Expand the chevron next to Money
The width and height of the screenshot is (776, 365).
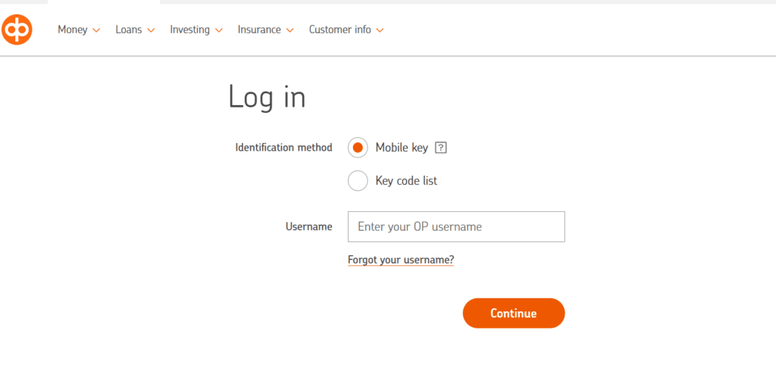pos(96,30)
